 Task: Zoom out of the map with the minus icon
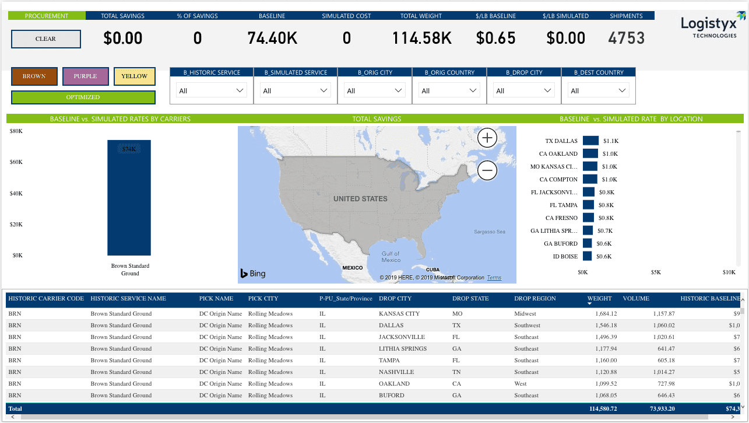487,171
